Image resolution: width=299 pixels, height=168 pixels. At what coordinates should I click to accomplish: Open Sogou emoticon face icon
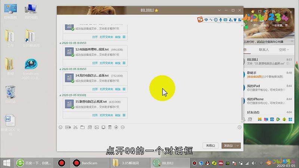coord(216,20)
